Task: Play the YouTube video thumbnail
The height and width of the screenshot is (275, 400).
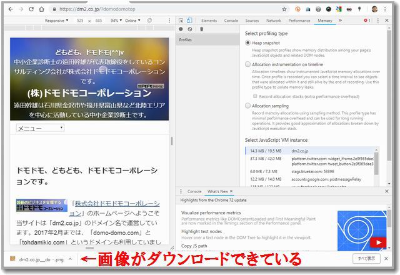Action: click(x=378, y=242)
